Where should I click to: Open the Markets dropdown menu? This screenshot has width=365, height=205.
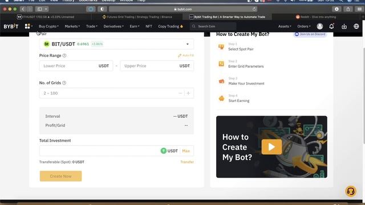pos(72,26)
